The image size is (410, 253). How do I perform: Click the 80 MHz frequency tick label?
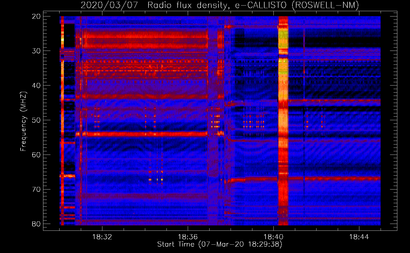(x=36, y=224)
